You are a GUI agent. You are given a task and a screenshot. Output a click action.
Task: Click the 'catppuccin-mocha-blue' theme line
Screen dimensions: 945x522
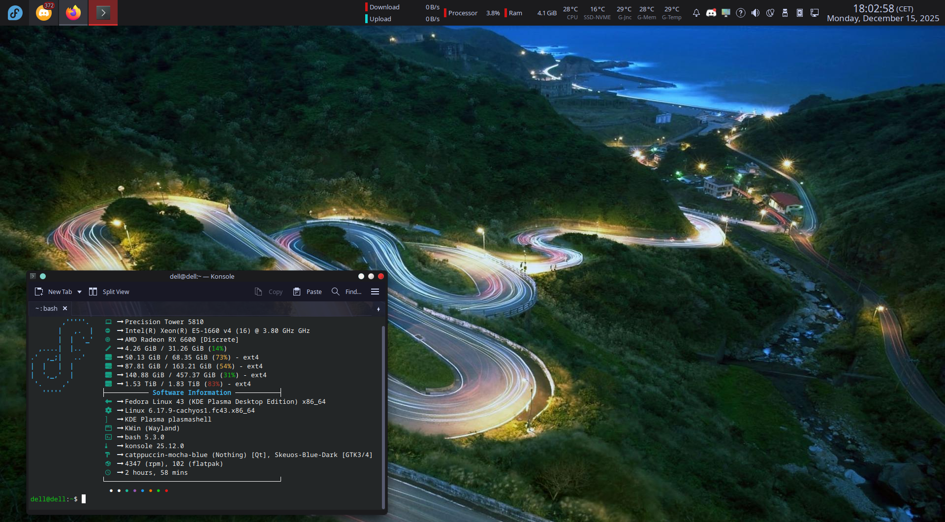point(249,455)
